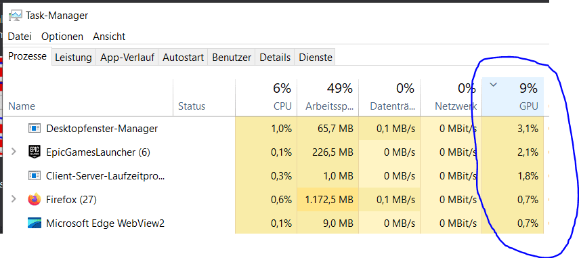The height and width of the screenshot is (258, 579).
Task: Click the Client-Server-Laufzeitprozess icon
Action: point(35,175)
